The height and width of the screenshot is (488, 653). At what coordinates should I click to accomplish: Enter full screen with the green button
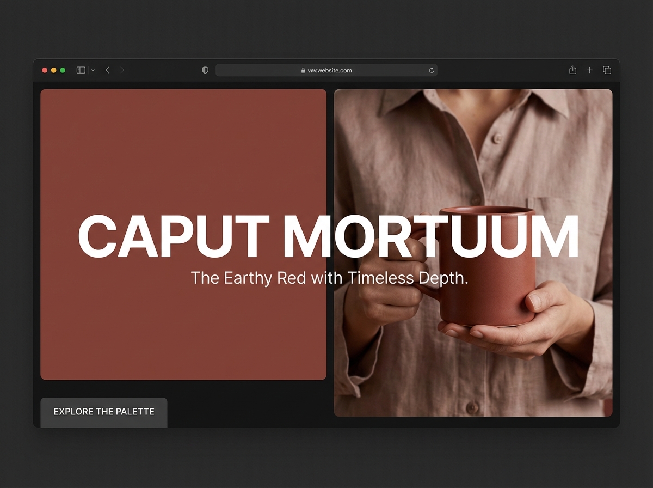[63, 70]
